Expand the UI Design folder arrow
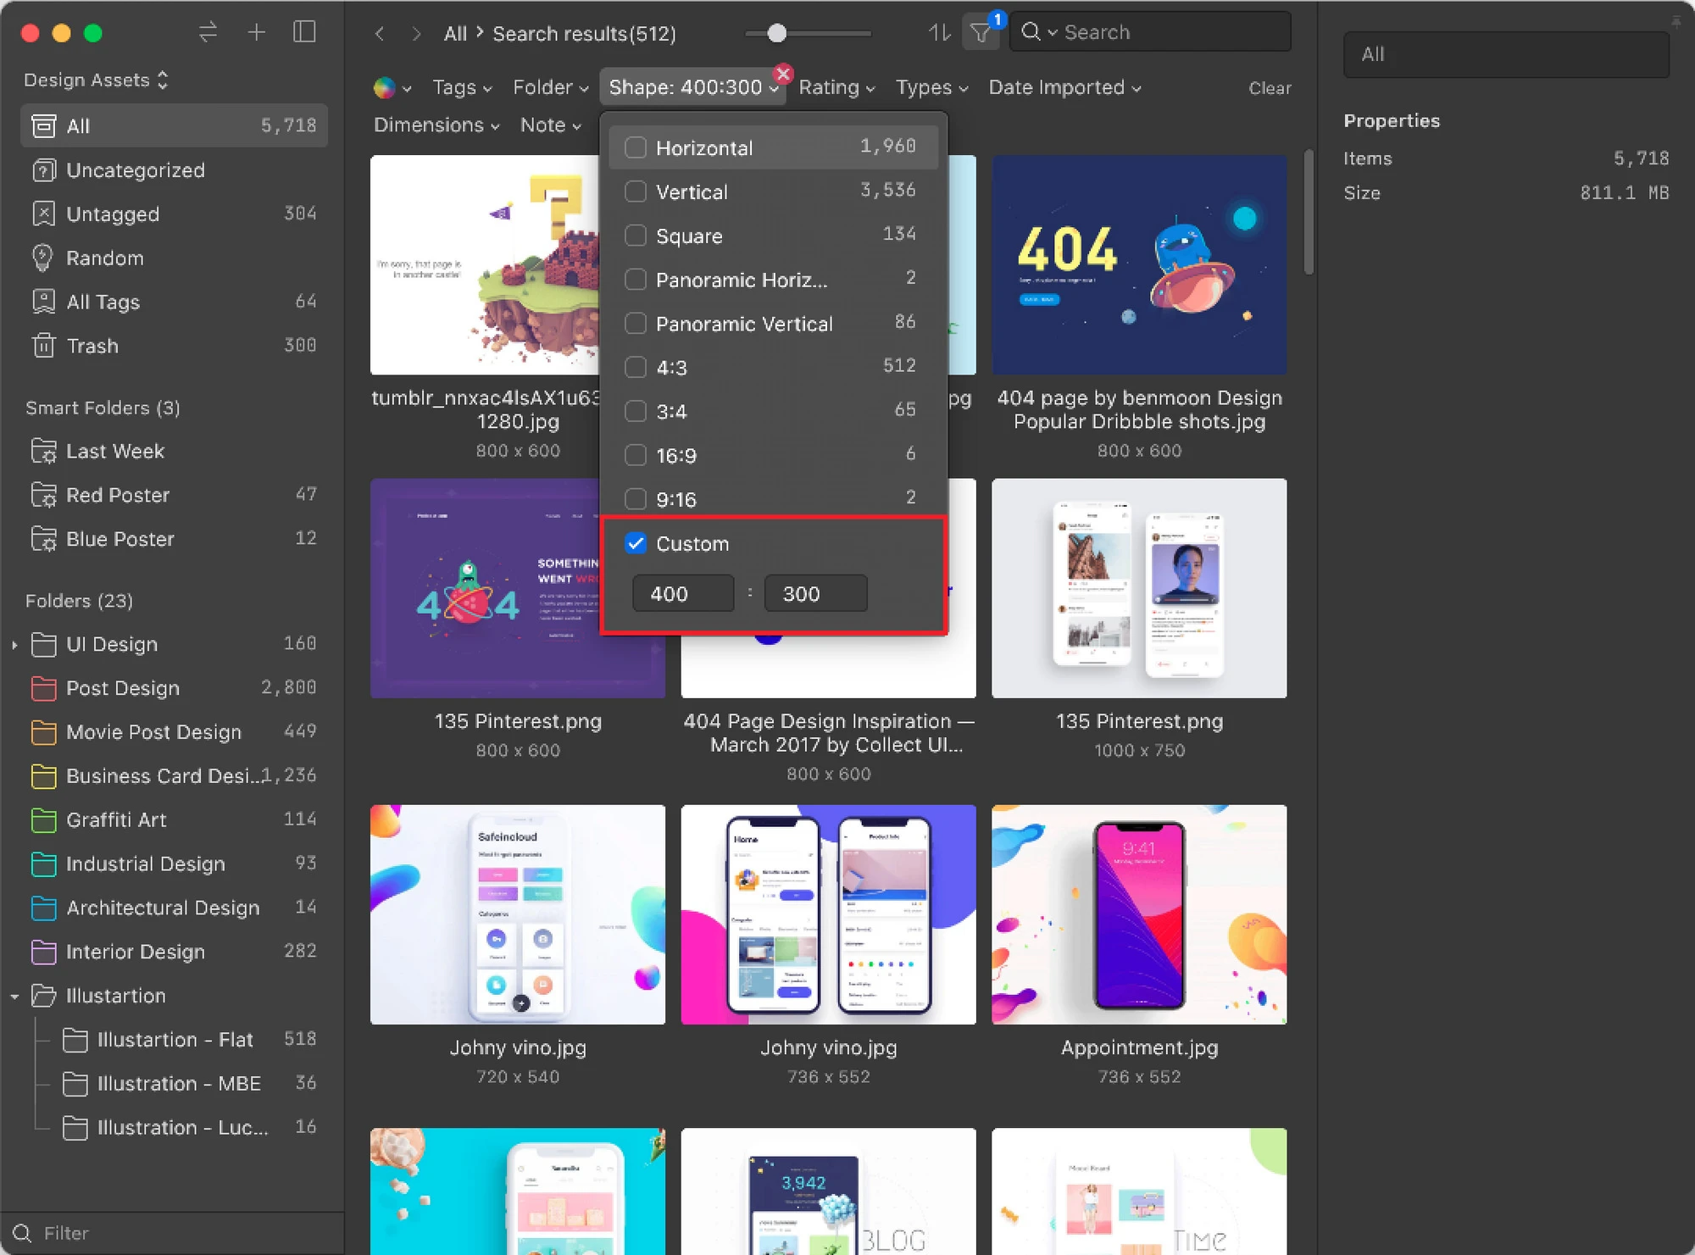This screenshot has width=1695, height=1255. coord(14,645)
